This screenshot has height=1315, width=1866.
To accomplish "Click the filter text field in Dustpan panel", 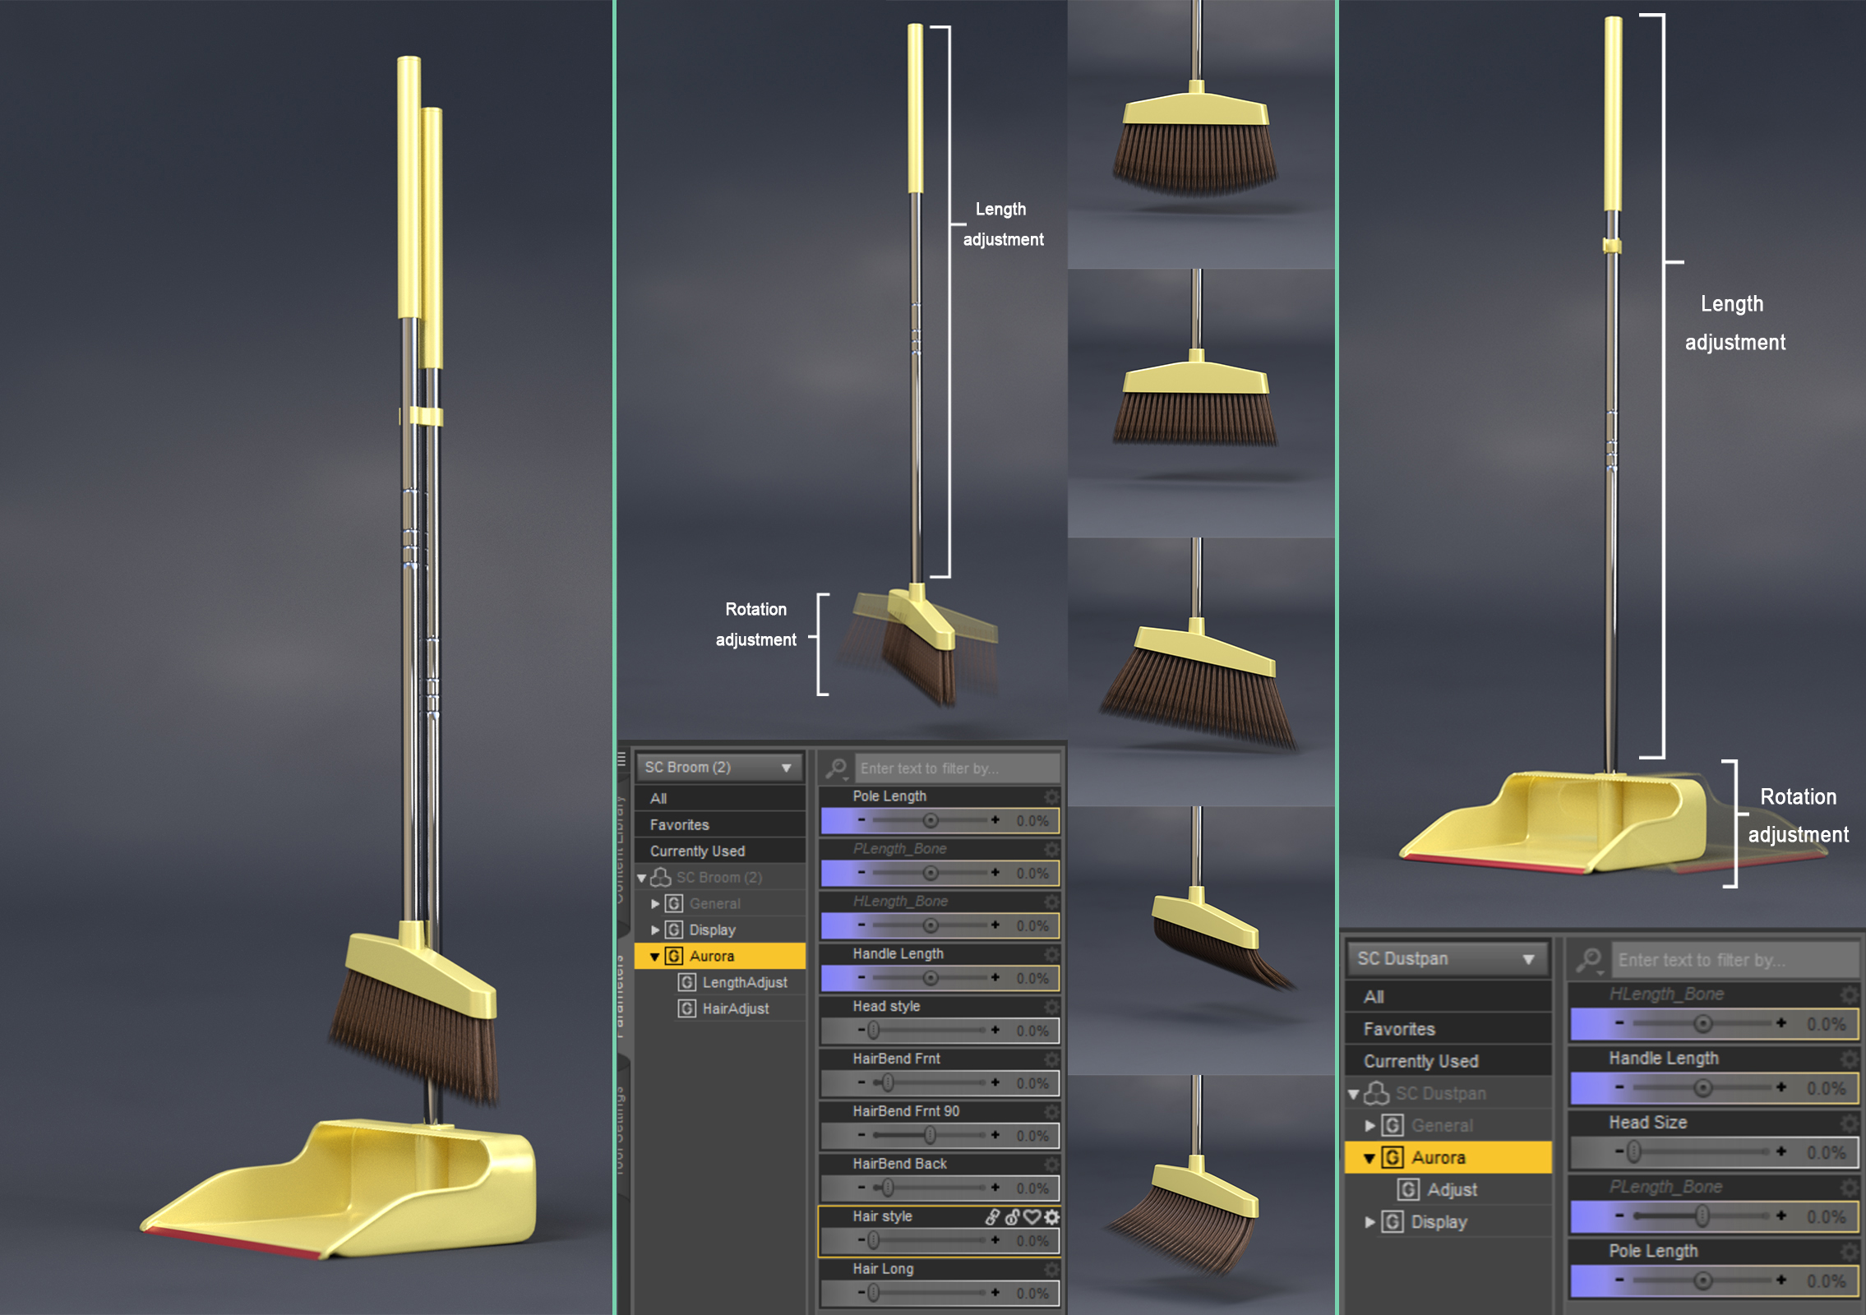I will coord(1734,960).
